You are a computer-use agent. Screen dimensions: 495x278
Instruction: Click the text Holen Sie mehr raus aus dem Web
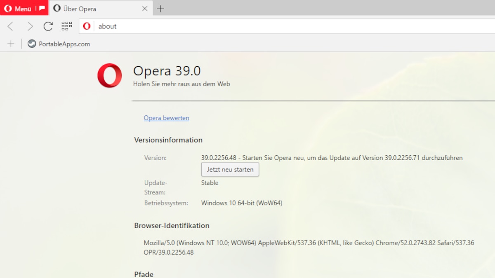181,84
